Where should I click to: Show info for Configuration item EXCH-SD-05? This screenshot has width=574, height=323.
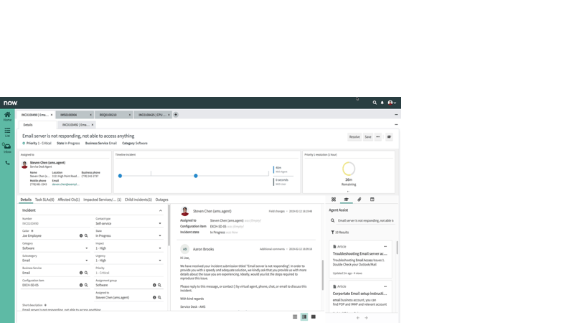click(x=81, y=285)
